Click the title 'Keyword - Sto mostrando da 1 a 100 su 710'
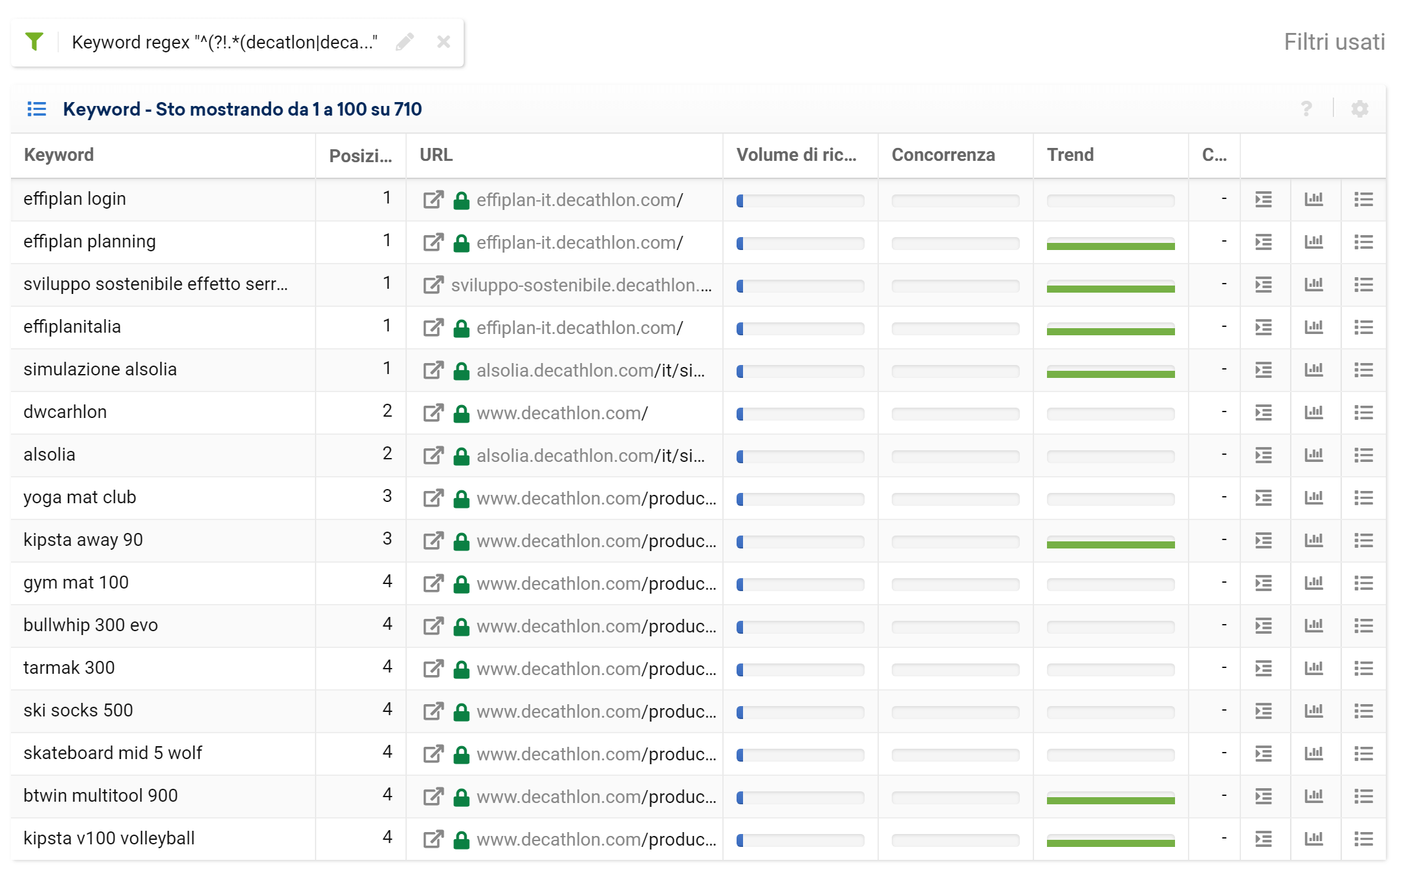1402x876 pixels. 243,109
